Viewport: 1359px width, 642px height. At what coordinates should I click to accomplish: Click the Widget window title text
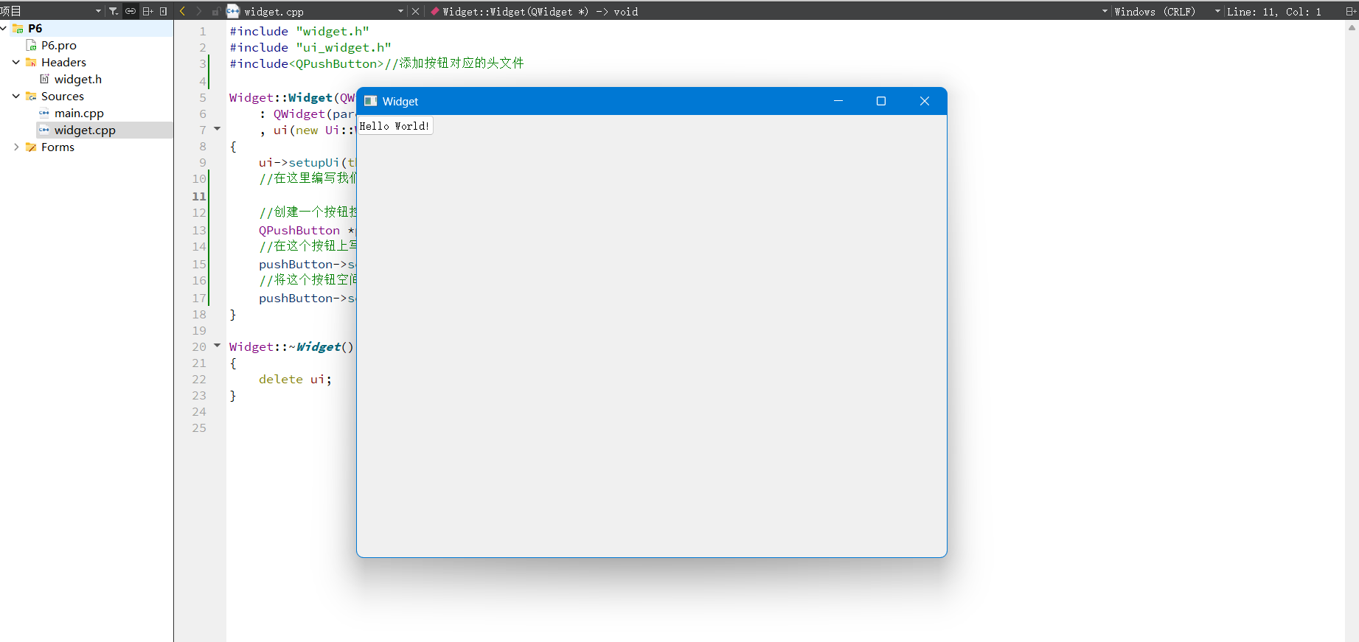400,101
